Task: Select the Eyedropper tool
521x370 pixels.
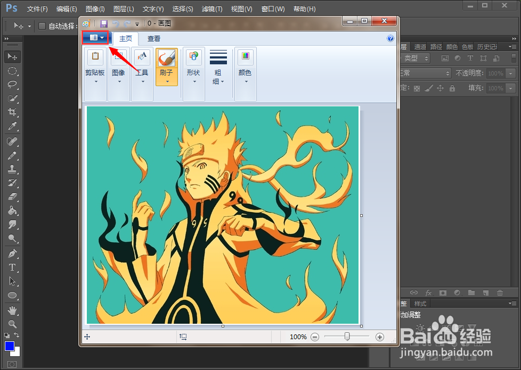Action: point(12,125)
